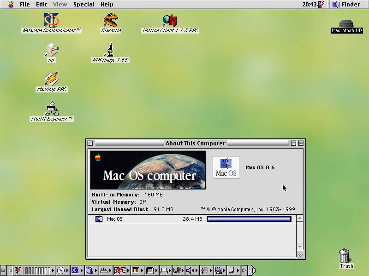Click the Mac OS memory usage bar
The width and height of the screenshot is (369, 276).
tap(249, 219)
